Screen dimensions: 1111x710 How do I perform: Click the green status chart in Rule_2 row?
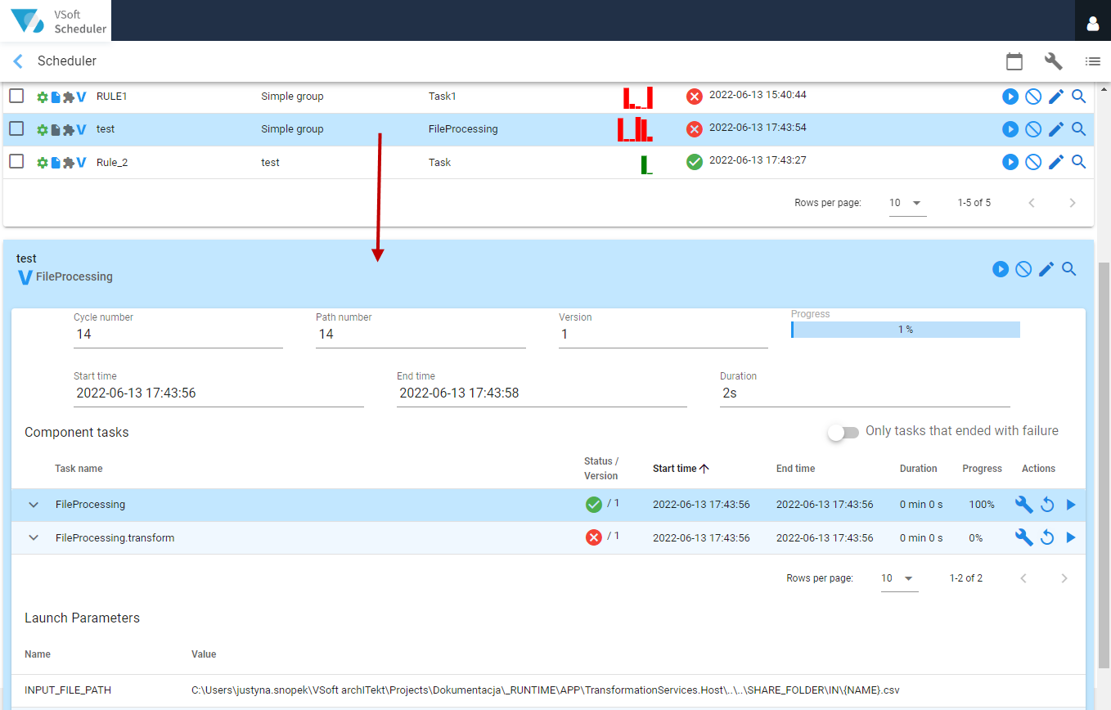pyautogui.click(x=646, y=164)
